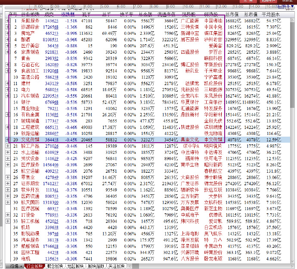Sort by the 涨跌幅 column header
297x269 pixels.
click(68, 14)
